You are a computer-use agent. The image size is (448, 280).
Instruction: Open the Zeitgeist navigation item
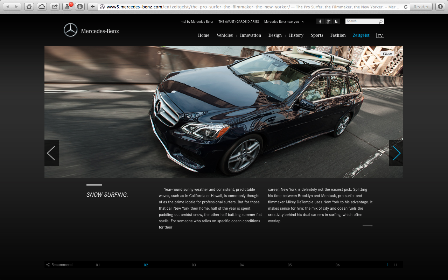[361, 35]
